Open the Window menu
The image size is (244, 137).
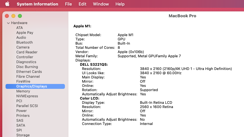point(101,4)
